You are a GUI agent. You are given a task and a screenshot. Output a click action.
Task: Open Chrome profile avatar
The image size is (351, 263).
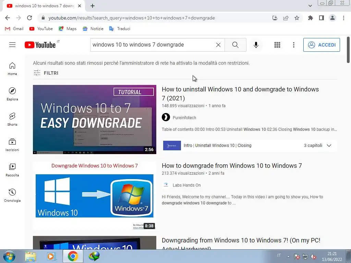pyautogui.click(x=332, y=18)
